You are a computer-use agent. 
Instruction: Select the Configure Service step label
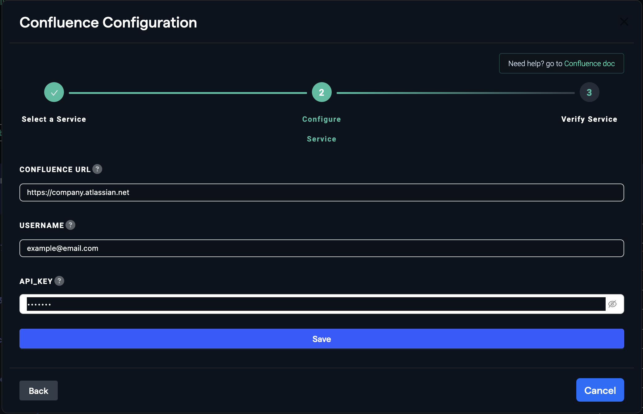[321, 129]
